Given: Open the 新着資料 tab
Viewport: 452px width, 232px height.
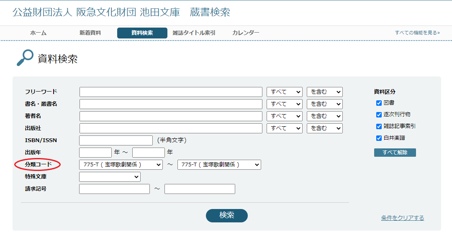Looking at the screenshot, I should click(x=90, y=33).
